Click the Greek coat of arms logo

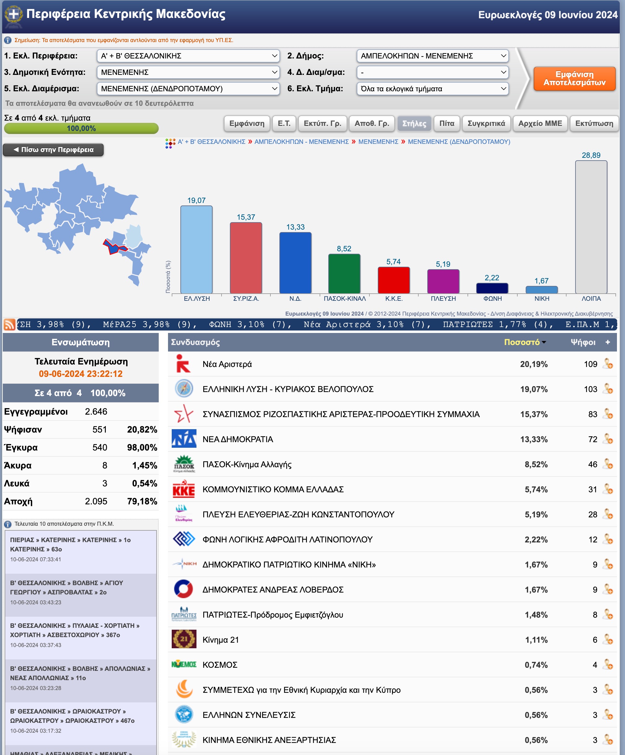(13, 16)
